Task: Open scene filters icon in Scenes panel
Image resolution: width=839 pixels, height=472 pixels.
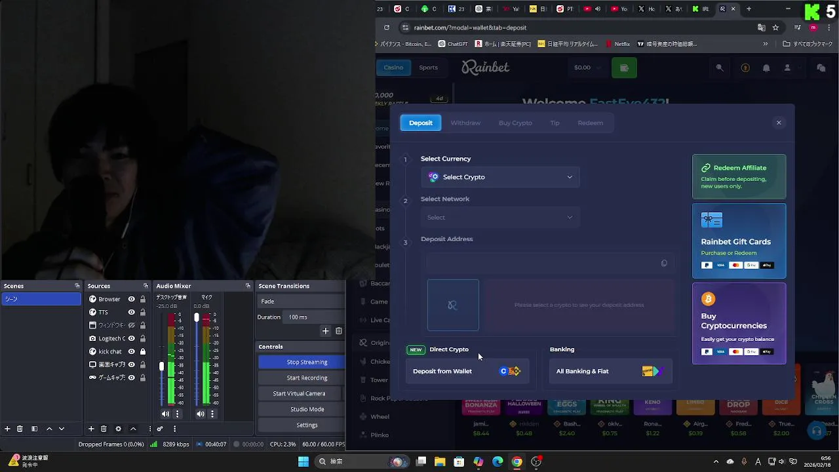Action: click(34, 429)
